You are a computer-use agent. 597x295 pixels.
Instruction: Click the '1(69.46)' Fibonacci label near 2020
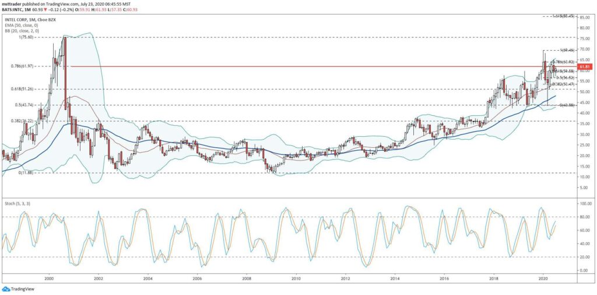click(x=567, y=50)
